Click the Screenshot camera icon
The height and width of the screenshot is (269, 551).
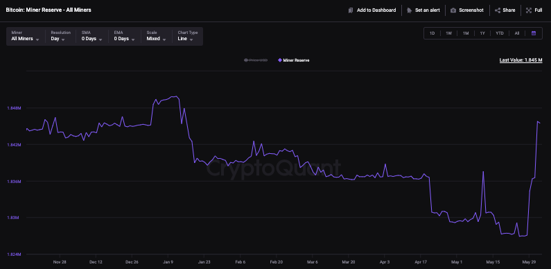coord(453,10)
